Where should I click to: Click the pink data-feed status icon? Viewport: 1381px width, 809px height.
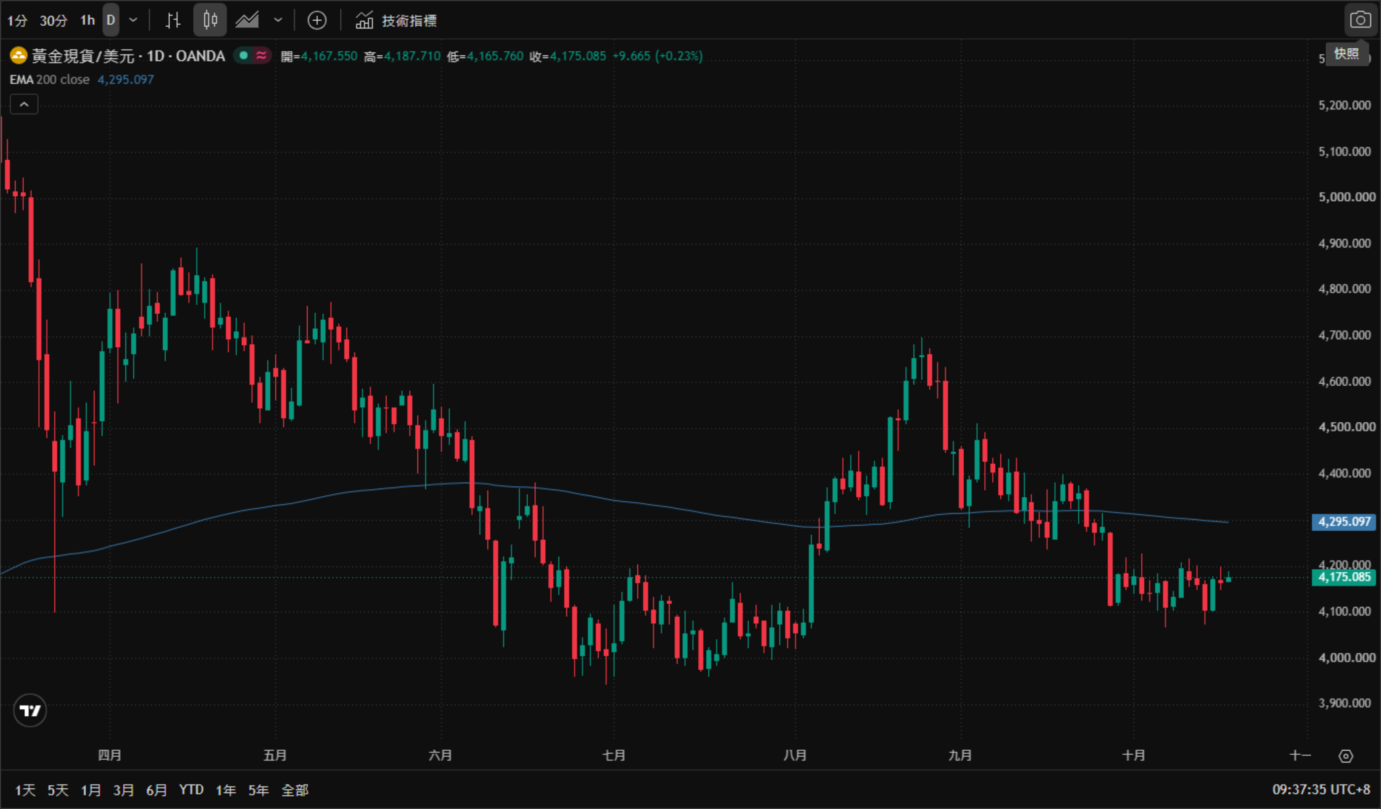pos(261,56)
